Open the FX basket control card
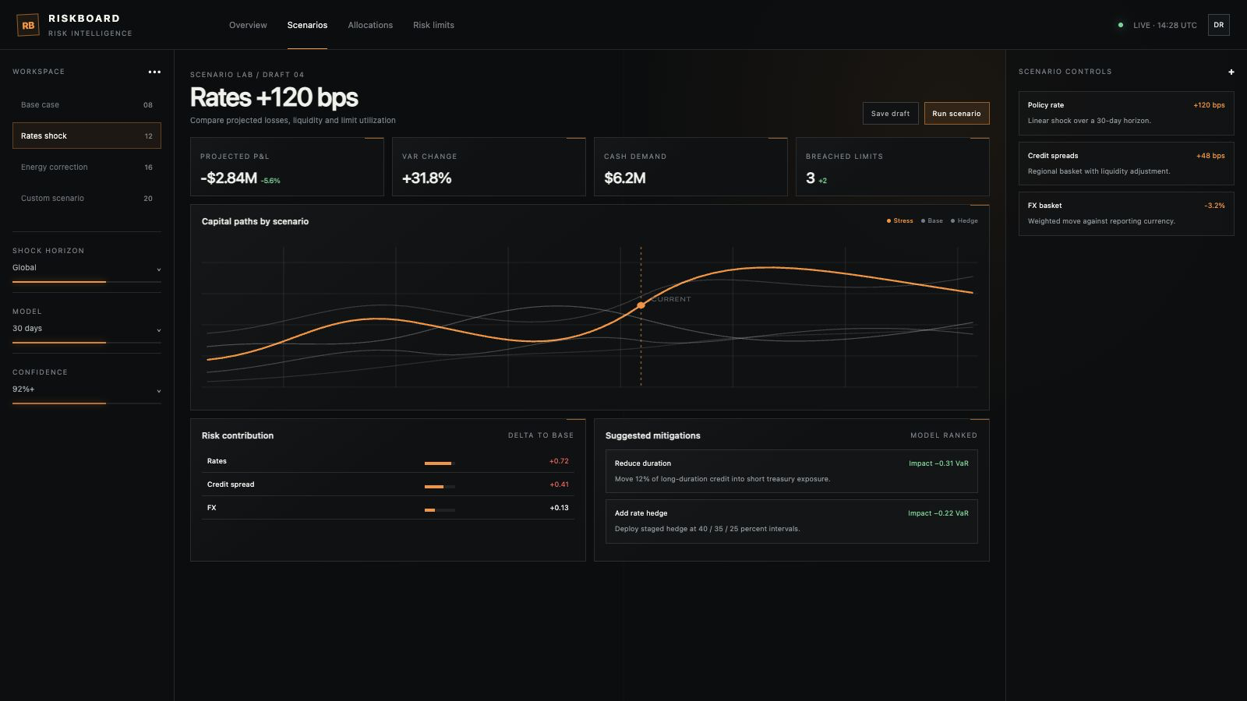Viewport: 1247px width, 701px height. coord(1126,213)
